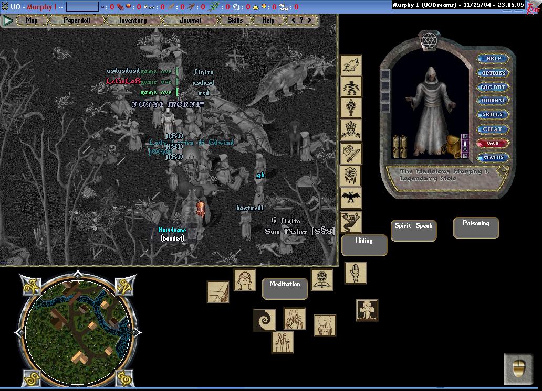Click the JOURNAL button on the paperdoll
This screenshot has height=391, width=542.
[493, 101]
